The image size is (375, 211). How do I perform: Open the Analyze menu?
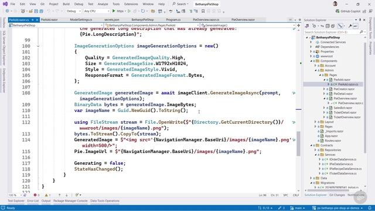coord(103,4)
